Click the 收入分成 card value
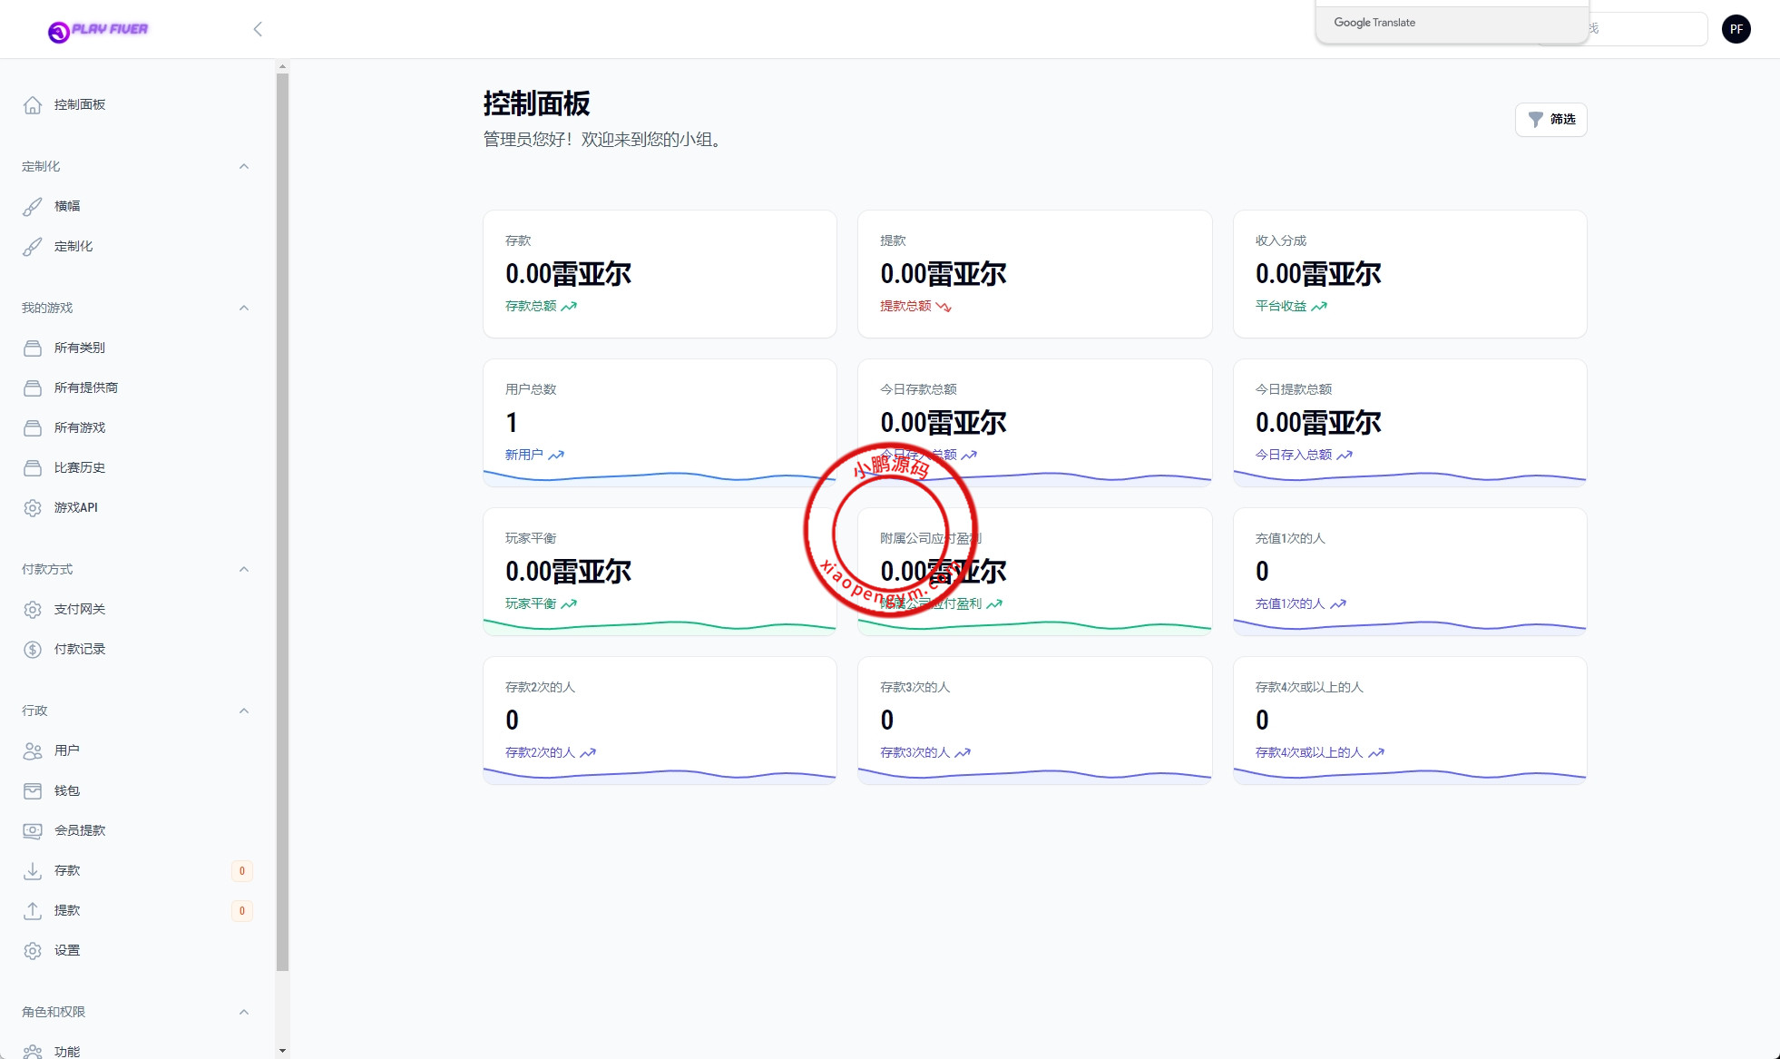The image size is (1780, 1059). (x=1318, y=274)
